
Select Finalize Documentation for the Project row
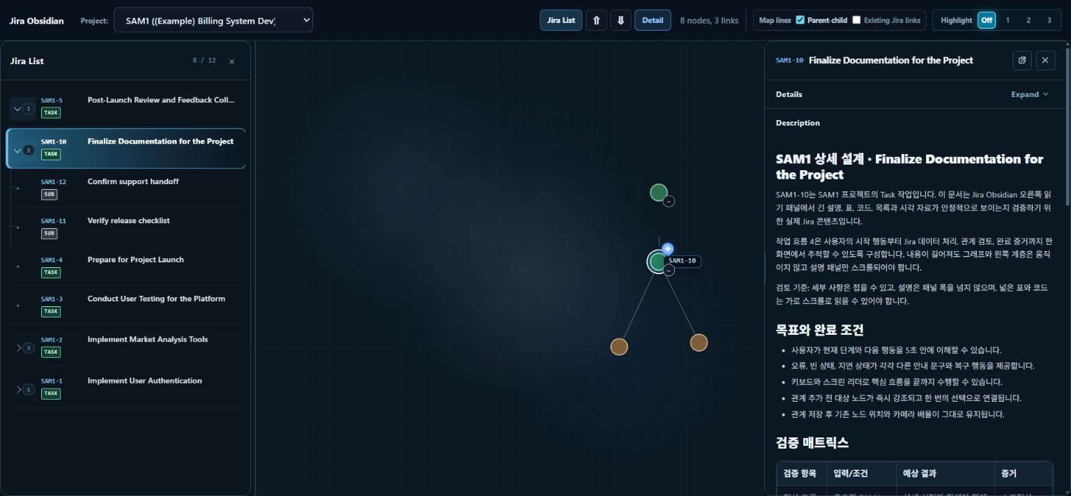point(126,149)
